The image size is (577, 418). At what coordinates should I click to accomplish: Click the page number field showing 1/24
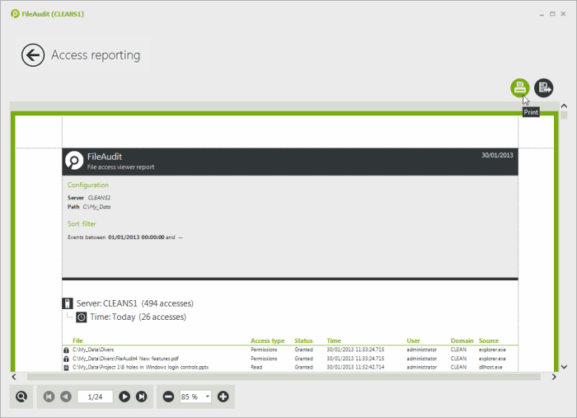pyautogui.click(x=95, y=397)
